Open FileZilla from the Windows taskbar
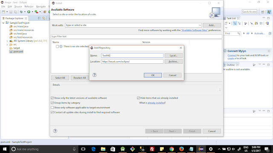This screenshot has height=153, width=273. [x=152, y=149]
